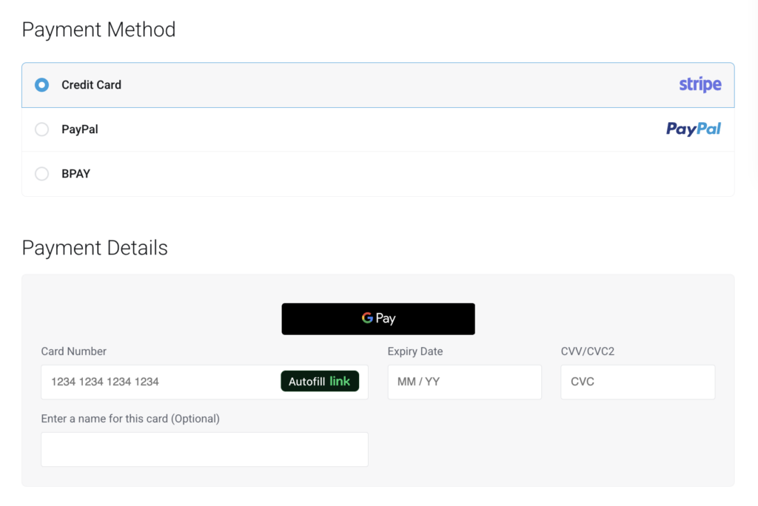
Task: Select the Credit Card radio button
Action: pos(42,85)
